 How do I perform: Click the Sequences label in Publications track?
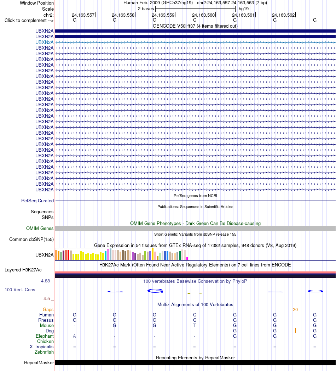42,212
